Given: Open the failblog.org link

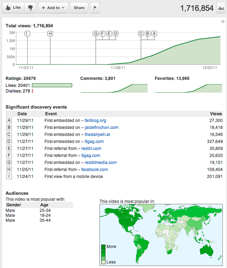Looking at the screenshot, I should pos(95,121).
